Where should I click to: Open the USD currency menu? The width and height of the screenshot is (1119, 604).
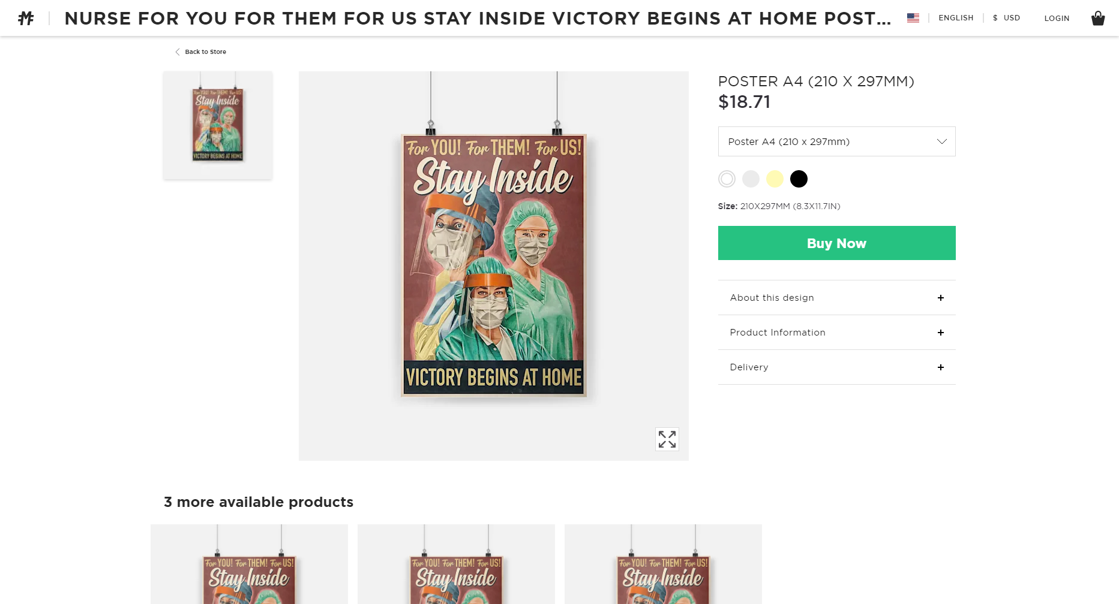tap(1007, 18)
